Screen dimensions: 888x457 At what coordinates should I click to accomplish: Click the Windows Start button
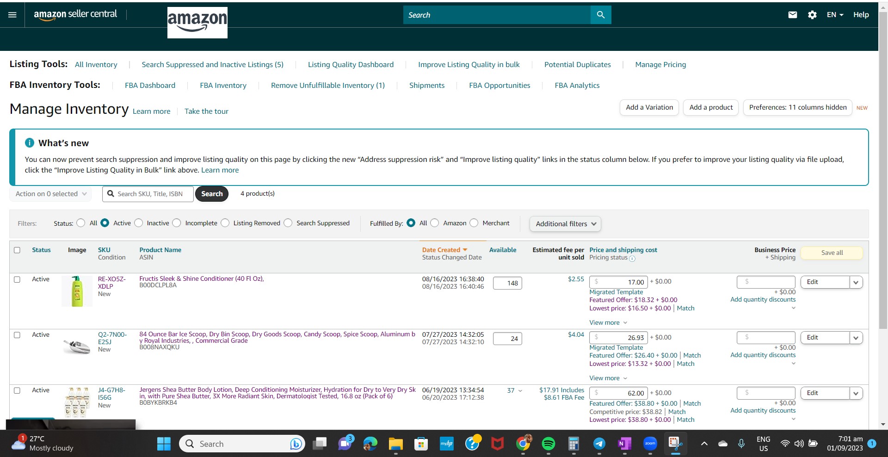(164, 444)
